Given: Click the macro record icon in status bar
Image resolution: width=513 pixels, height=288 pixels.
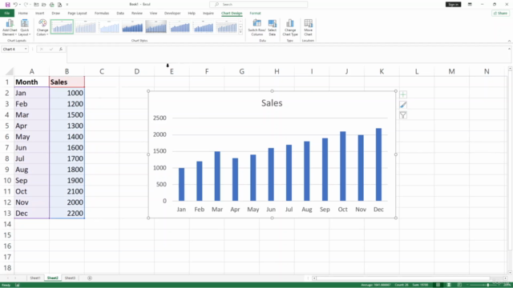Looking at the screenshot, I should [18, 285].
